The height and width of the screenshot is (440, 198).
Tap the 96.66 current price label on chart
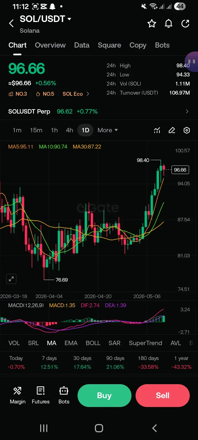tap(180, 170)
